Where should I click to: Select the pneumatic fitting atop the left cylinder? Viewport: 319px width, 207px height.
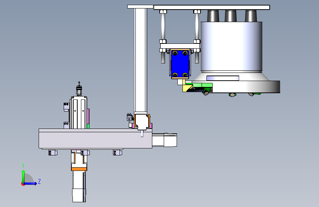coord(79,89)
